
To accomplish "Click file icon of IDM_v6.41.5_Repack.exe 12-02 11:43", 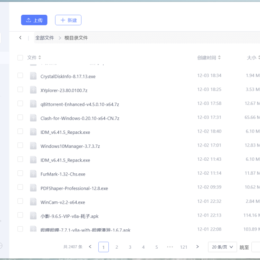I will (x=33, y=159).
